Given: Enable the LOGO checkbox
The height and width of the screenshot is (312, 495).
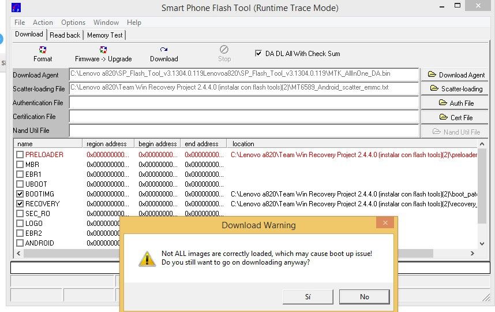Looking at the screenshot, I should click(20, 223).
